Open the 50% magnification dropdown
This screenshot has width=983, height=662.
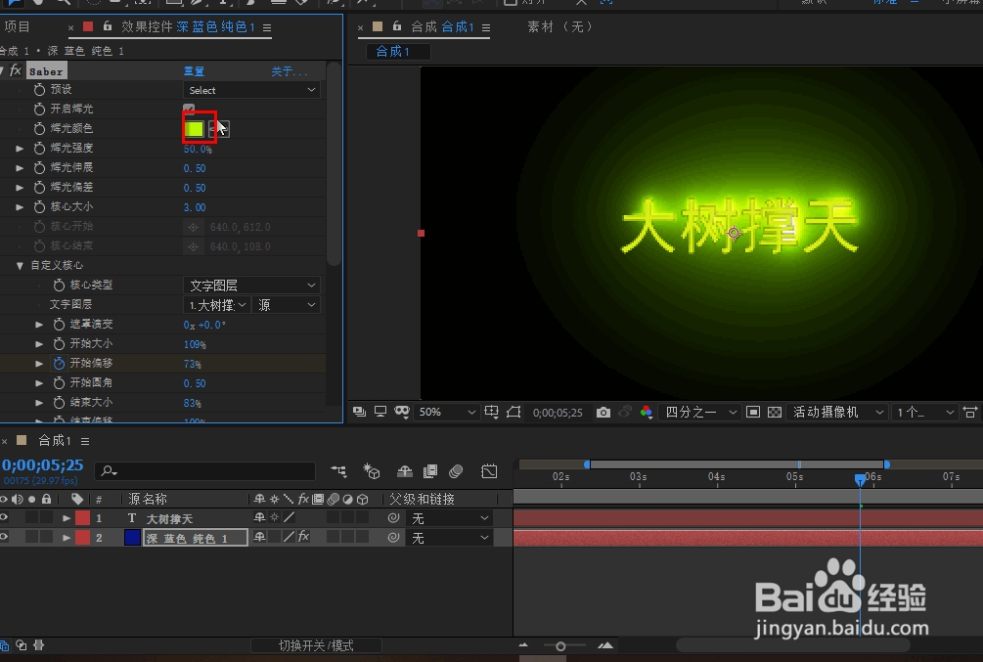click(445, 412)
